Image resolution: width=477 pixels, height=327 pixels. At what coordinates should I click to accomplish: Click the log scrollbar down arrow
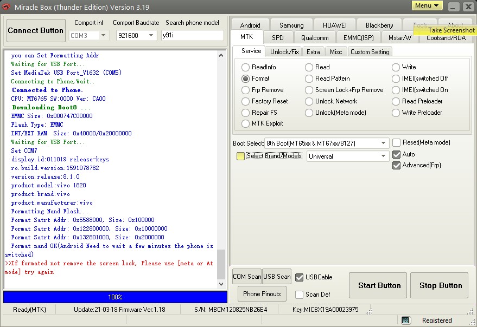221,284
